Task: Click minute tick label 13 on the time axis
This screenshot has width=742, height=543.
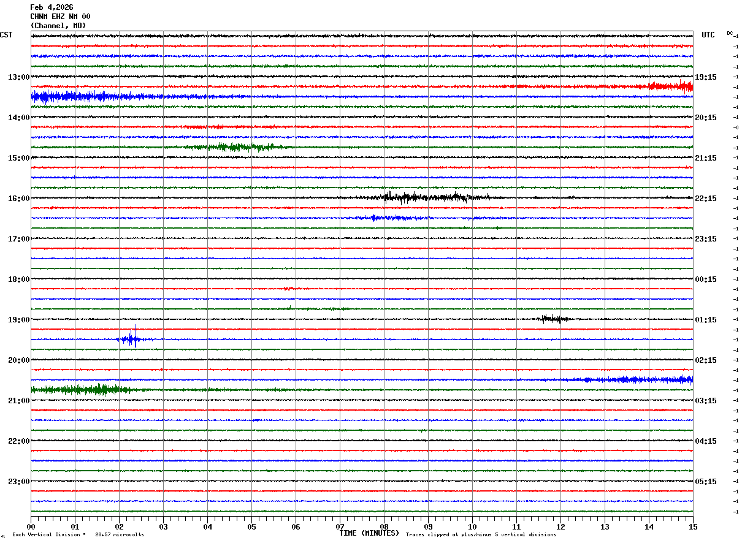Action: point(605,527)
